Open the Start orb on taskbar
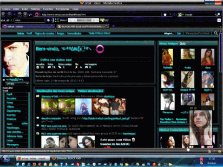The image size is (223, 167). [x=6, y=159]
